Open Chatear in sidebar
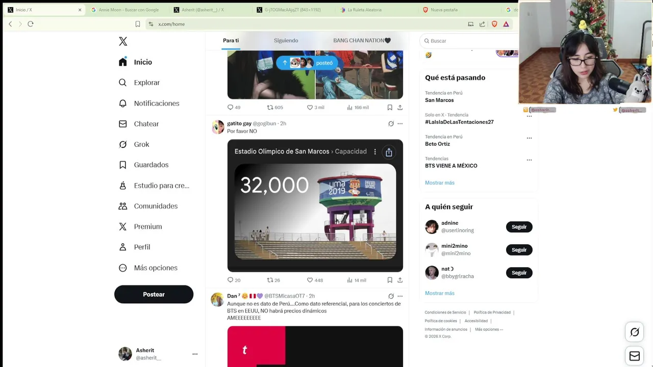The height and width of the screenshot is (367, 653). (x=139, y=124)
